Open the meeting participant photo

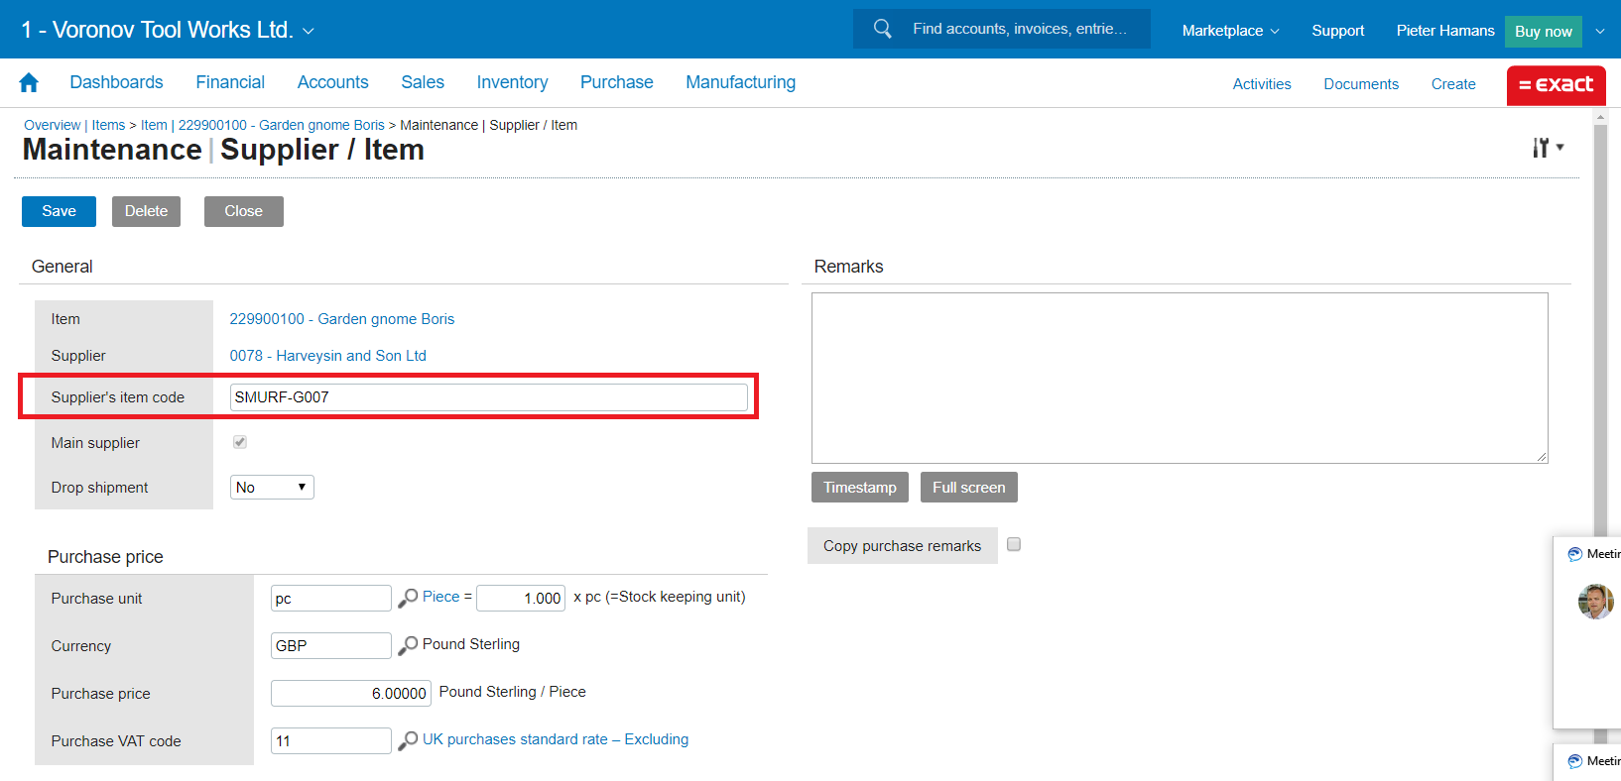(x=1595, y=602)
